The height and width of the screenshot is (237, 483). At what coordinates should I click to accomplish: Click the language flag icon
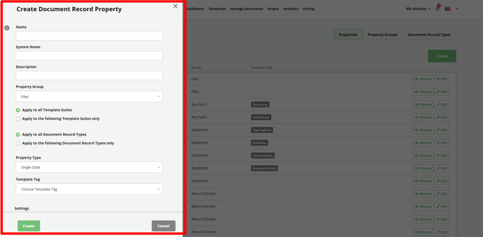pos(448,8)
